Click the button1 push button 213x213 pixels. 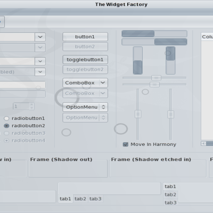tap(85, 37)
